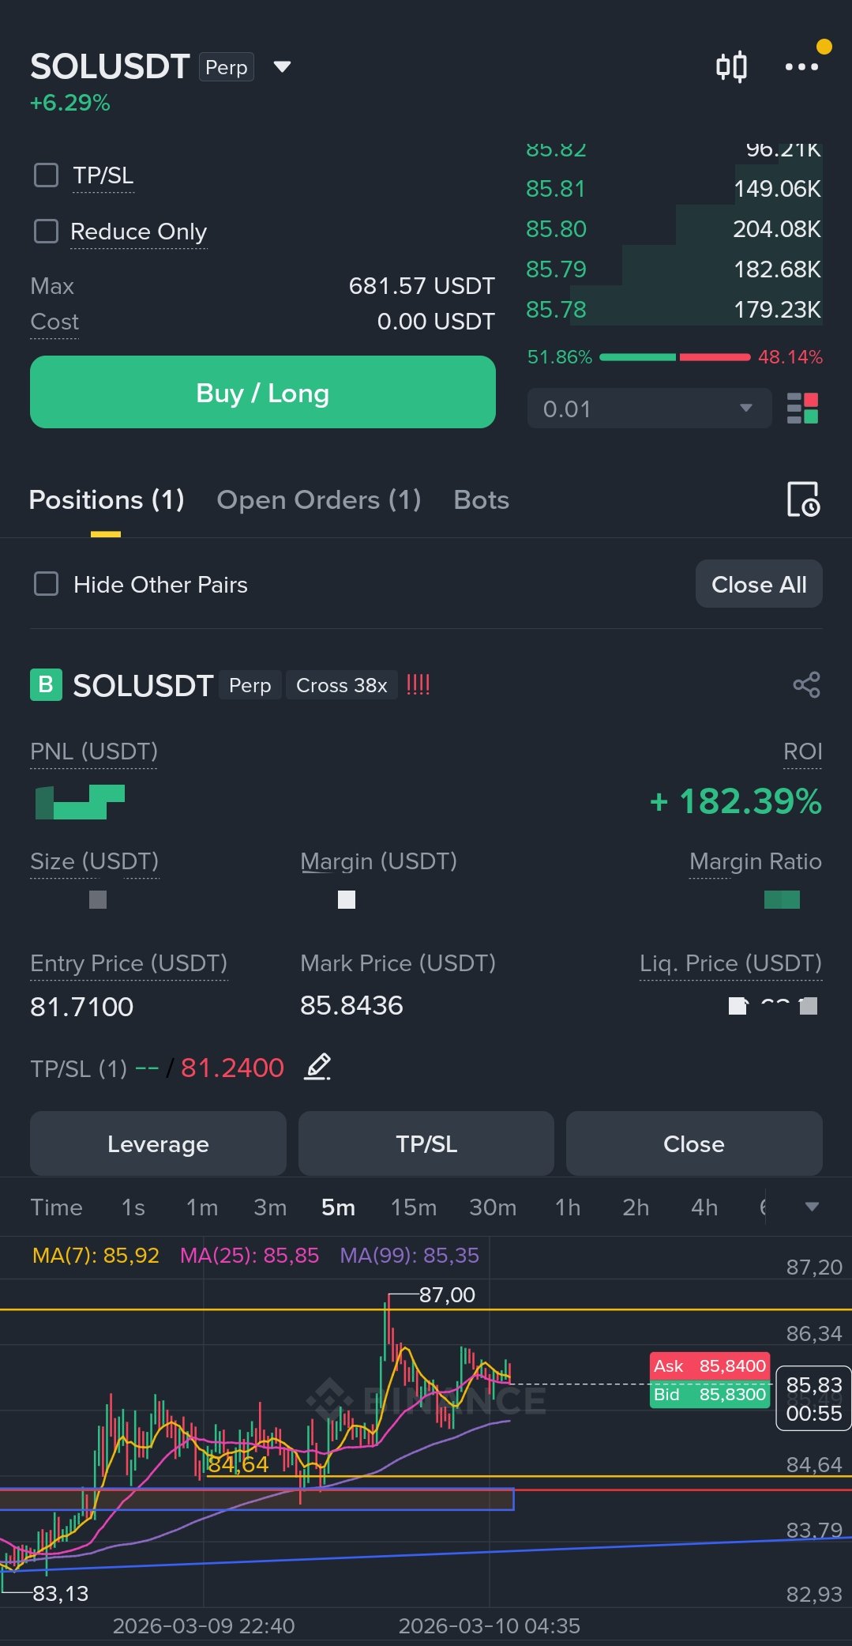Open the candlestick chart icon
The image size is (852, 1646).
point(731,67)
